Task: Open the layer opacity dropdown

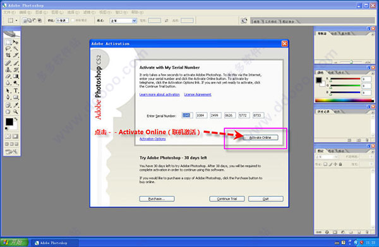Action: (371, 157)
